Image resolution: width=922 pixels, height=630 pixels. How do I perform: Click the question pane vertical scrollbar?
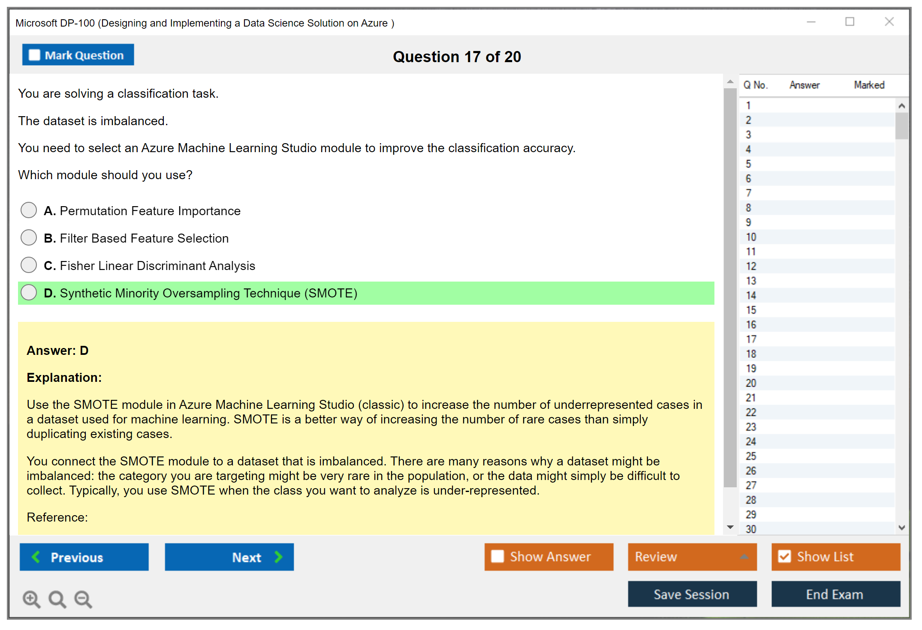pos(730,287)
